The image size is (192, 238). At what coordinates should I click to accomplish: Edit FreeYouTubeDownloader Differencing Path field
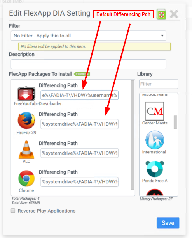click(x=79, y=95)
